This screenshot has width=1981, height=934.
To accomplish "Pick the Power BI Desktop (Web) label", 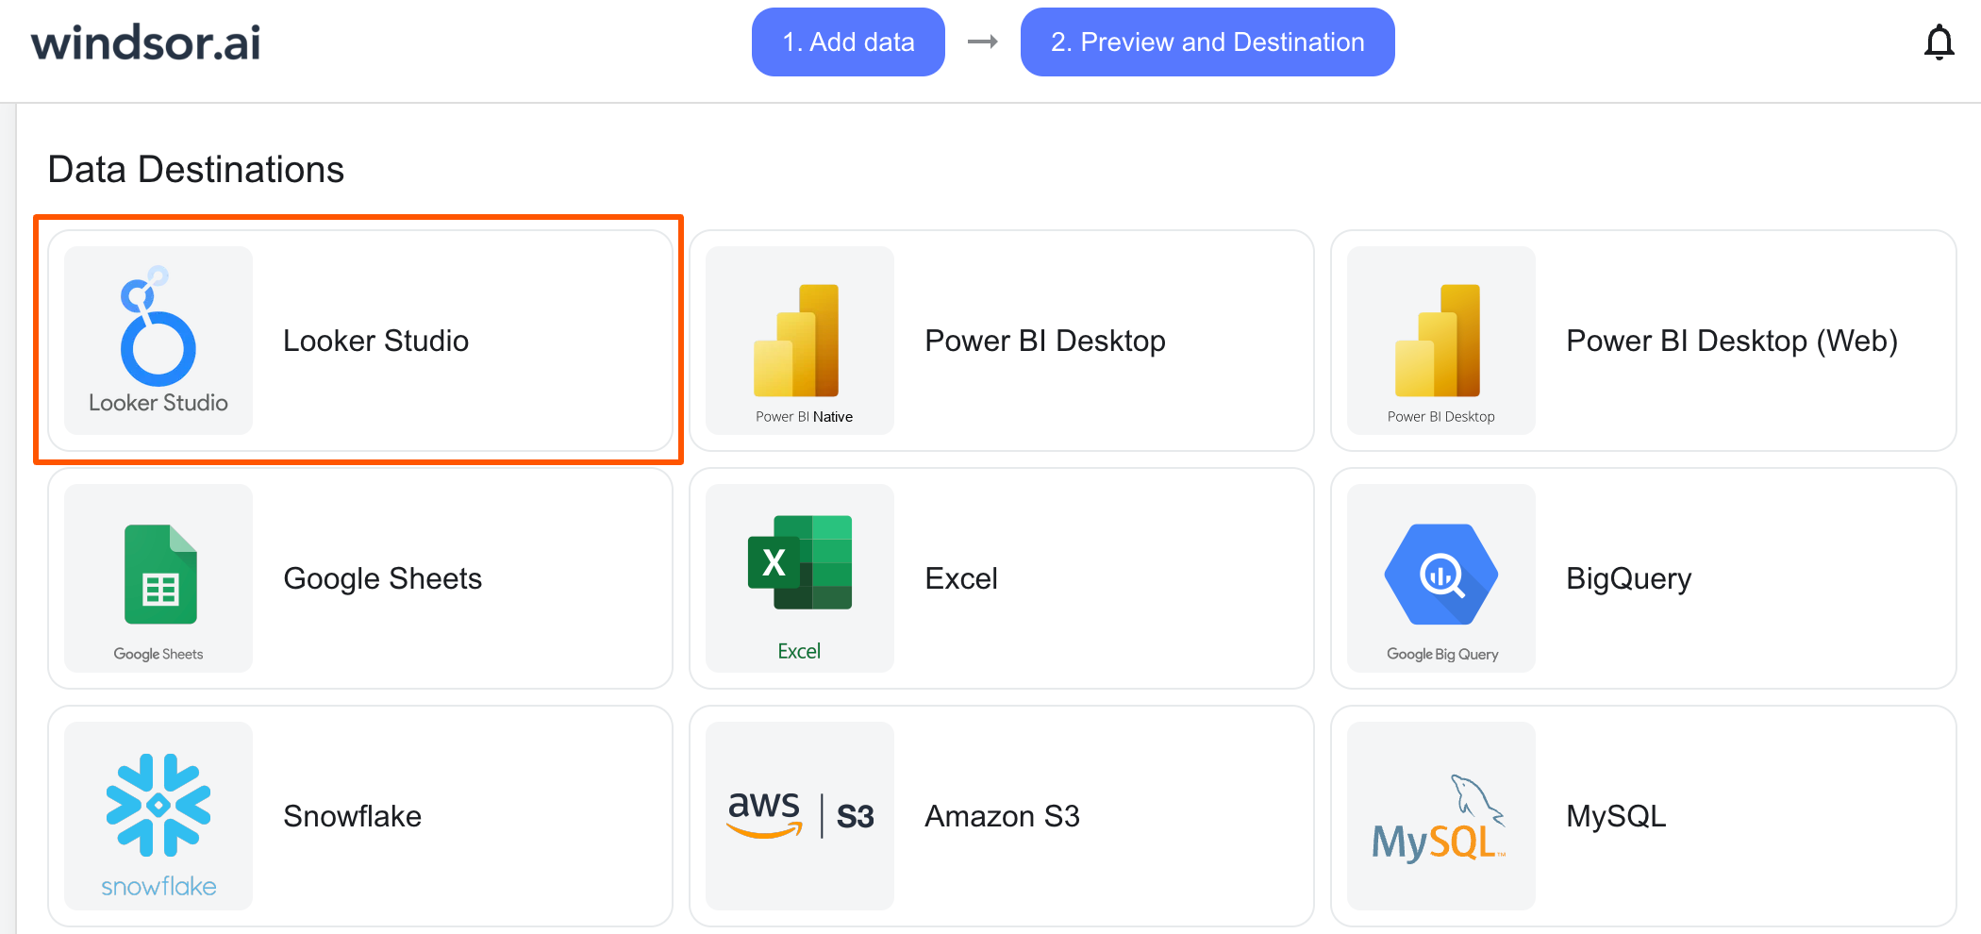I will (x=1732, y=341).
